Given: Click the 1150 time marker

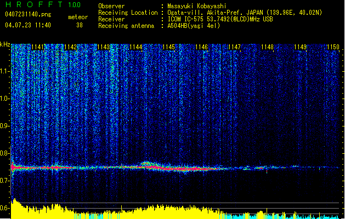Looking at the screenshot, I should click(333, 47).
